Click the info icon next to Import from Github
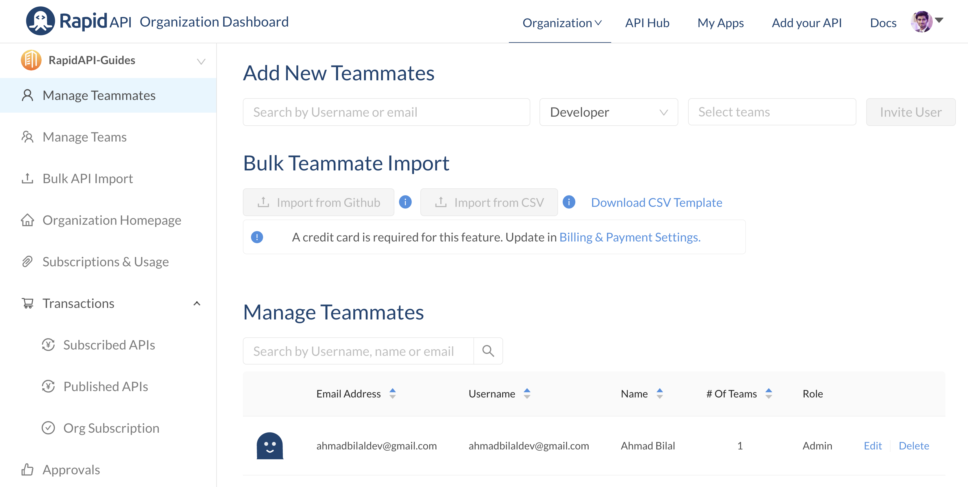 click(x=405, y=202)
